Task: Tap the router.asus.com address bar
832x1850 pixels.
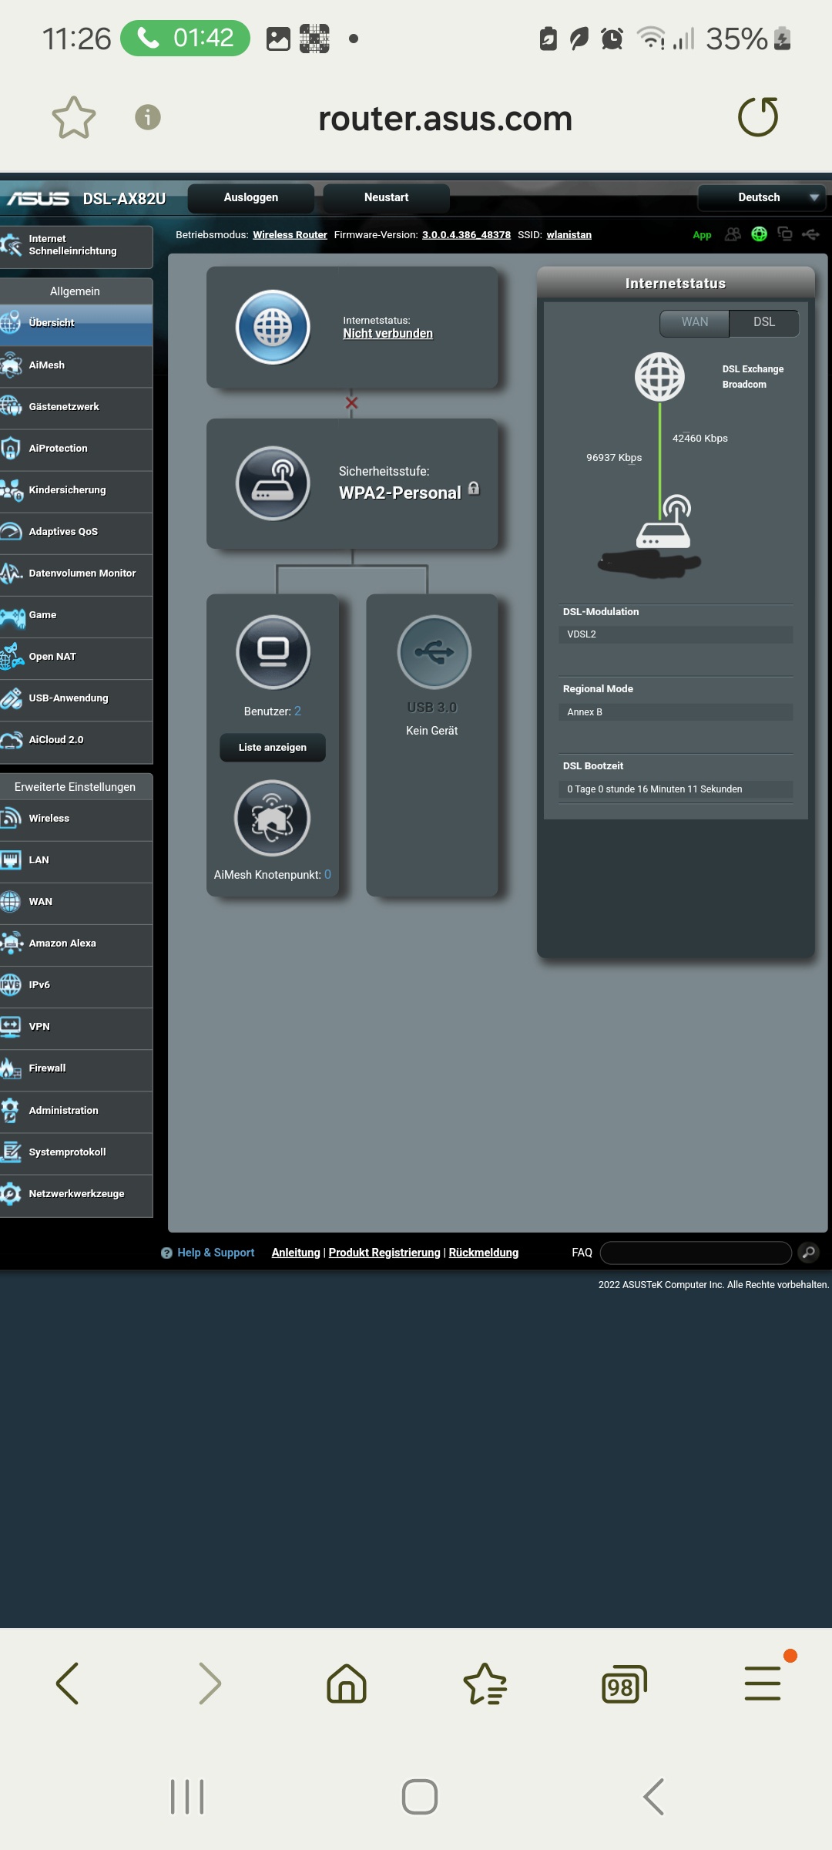Action: click(445, 119)
